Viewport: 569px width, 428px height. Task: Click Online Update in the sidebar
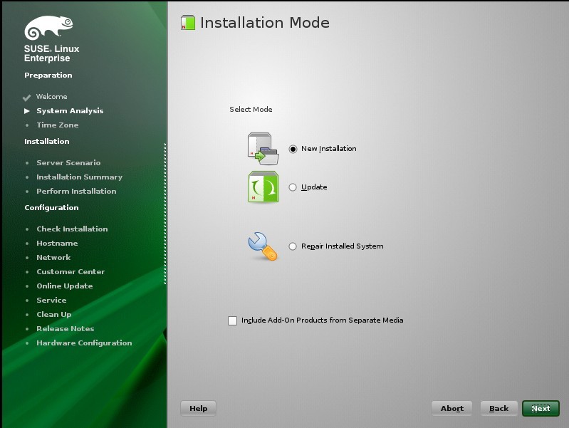point(65,286)
